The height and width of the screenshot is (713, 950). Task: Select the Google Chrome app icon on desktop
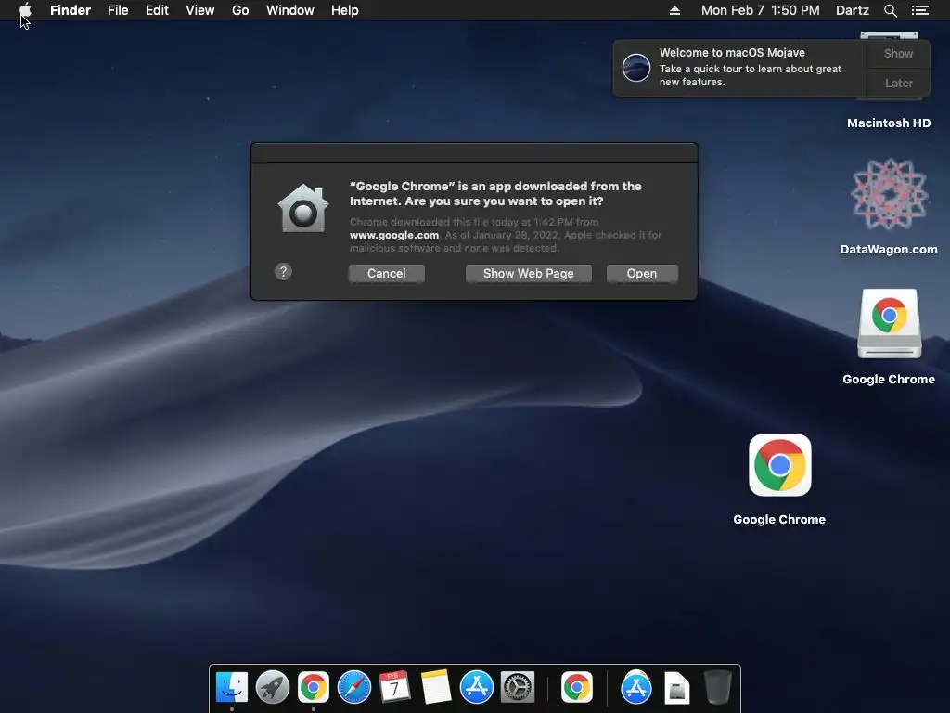(x=779, y=465)
